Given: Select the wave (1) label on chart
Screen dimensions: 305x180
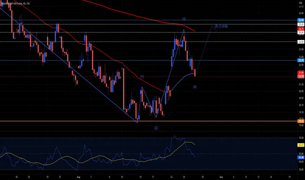Looking at the screenshot, I should (142, 77).
